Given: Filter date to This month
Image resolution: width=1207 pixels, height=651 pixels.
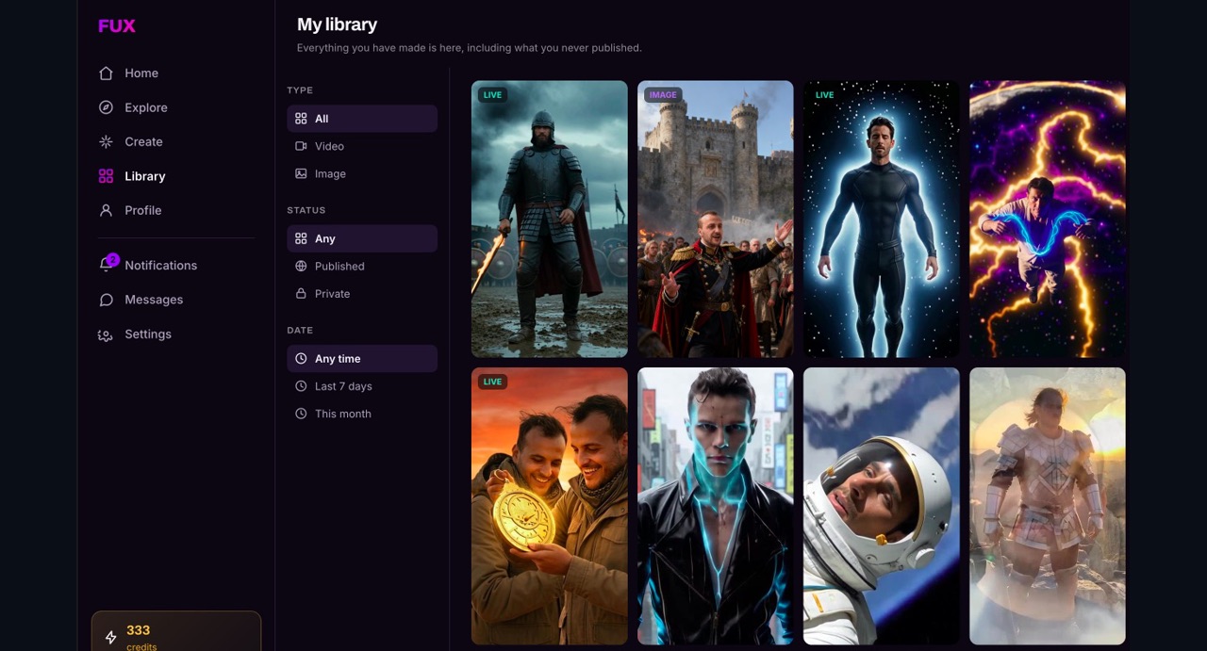Looking at the screenshot, I should (x=362, y=414).
